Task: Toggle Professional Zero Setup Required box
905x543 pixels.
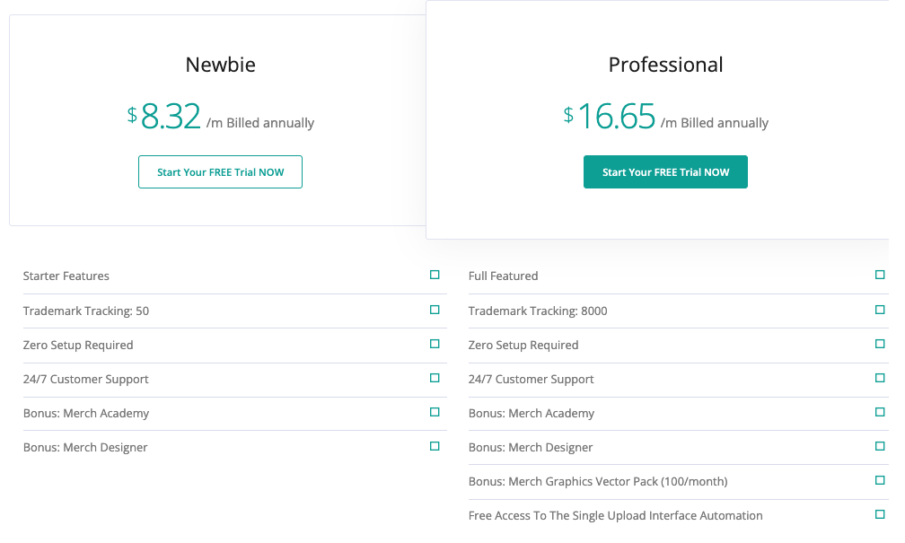Action: click(x=880, y=344)
